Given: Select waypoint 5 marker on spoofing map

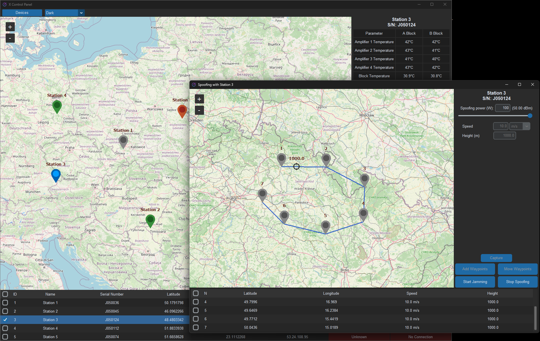Looking at the screenshot, I should click(325, 227).
